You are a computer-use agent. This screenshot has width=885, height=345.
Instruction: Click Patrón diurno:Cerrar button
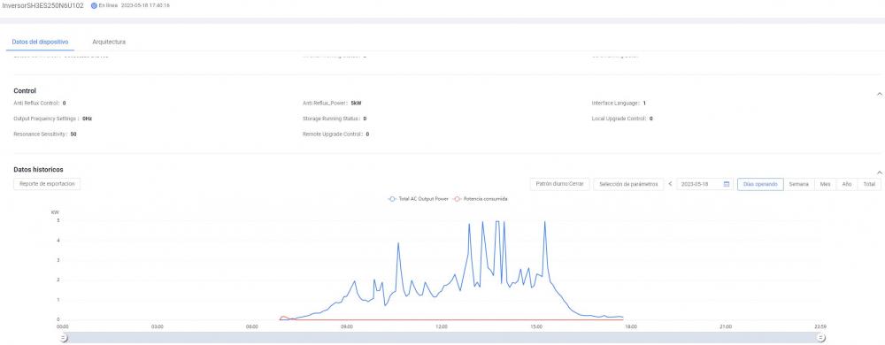tap(559, 184)
